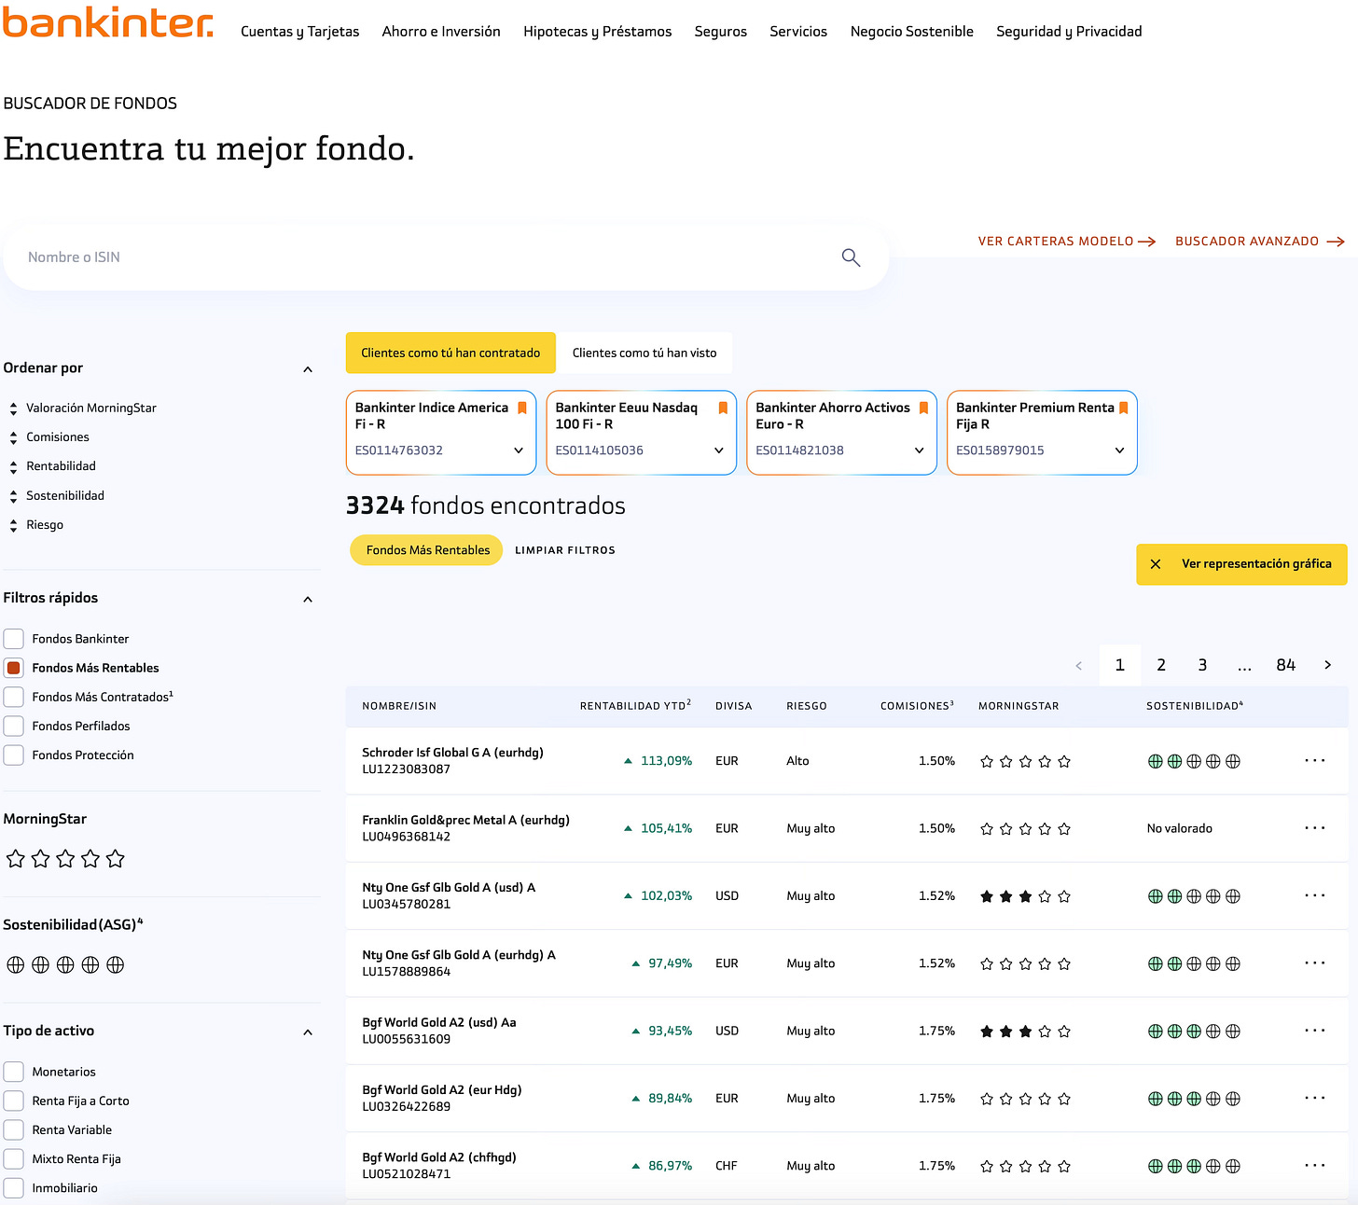
Task: Collapse the Tipo de activo section
Action: tap(308, 1032)
